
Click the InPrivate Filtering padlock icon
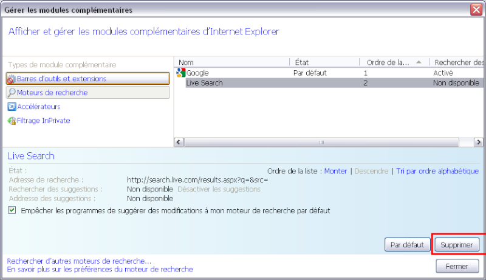click(12, 121)
